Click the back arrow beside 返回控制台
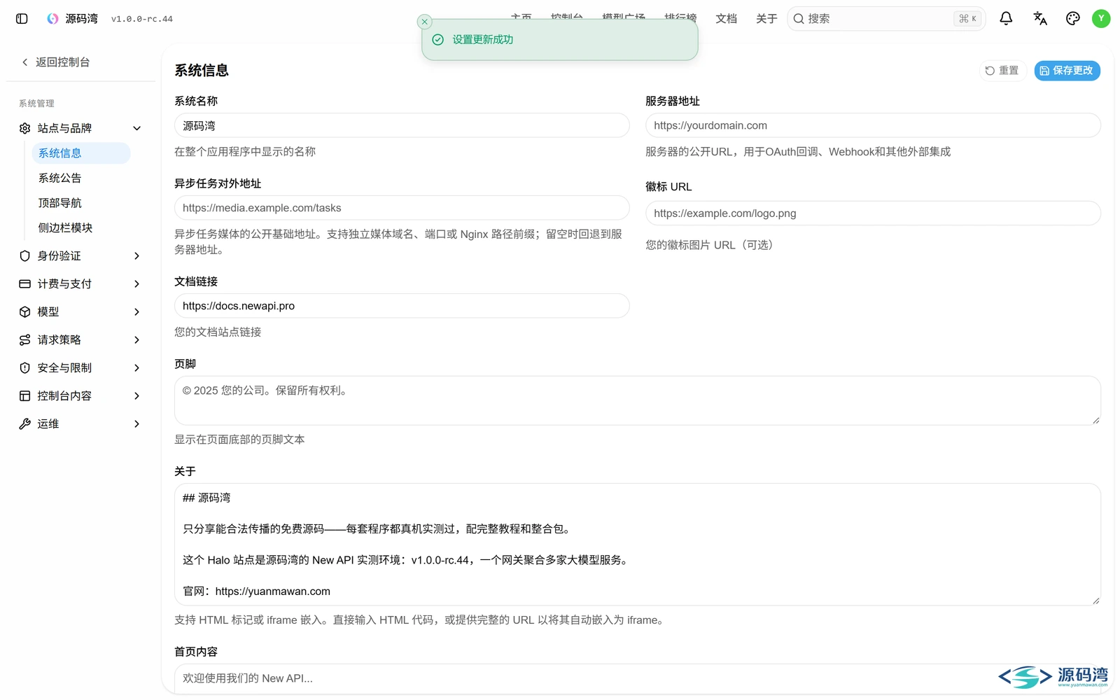This screenshot has height=700, width=1120. click(25, 62)
